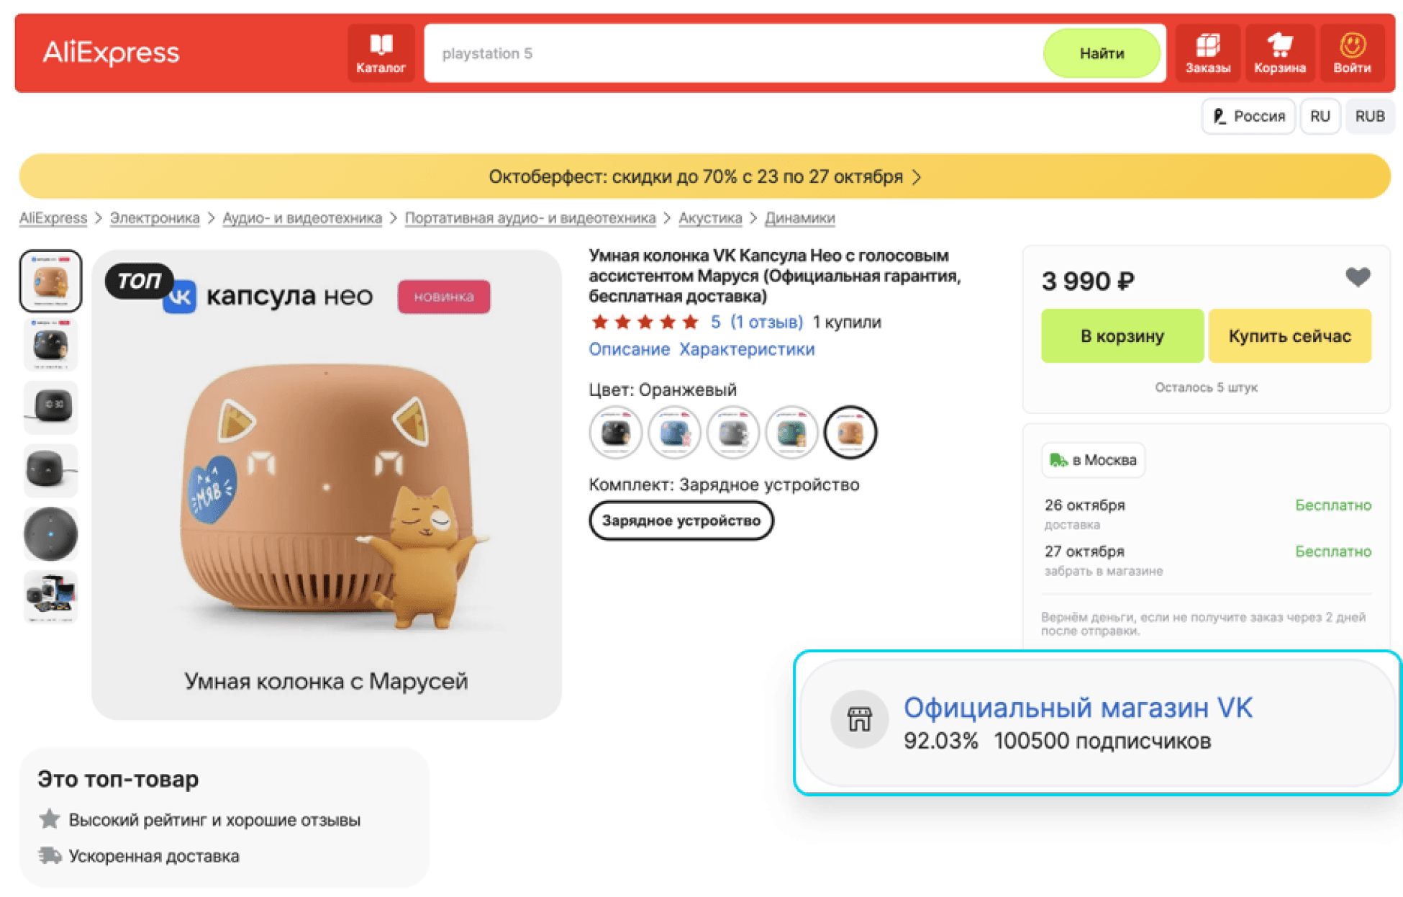The height and width of the screenshot is (897, 1403).
Task: Select the blue color variant
Action: pyautogui.click(x=674, y=432)
